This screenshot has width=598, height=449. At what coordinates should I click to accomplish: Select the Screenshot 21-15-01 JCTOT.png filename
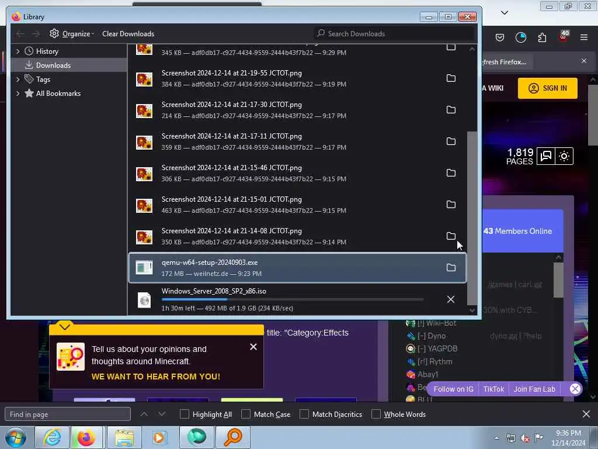tap(231, 200)
